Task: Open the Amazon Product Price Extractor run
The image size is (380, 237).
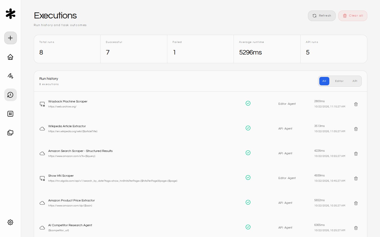Action: point(201,203)
